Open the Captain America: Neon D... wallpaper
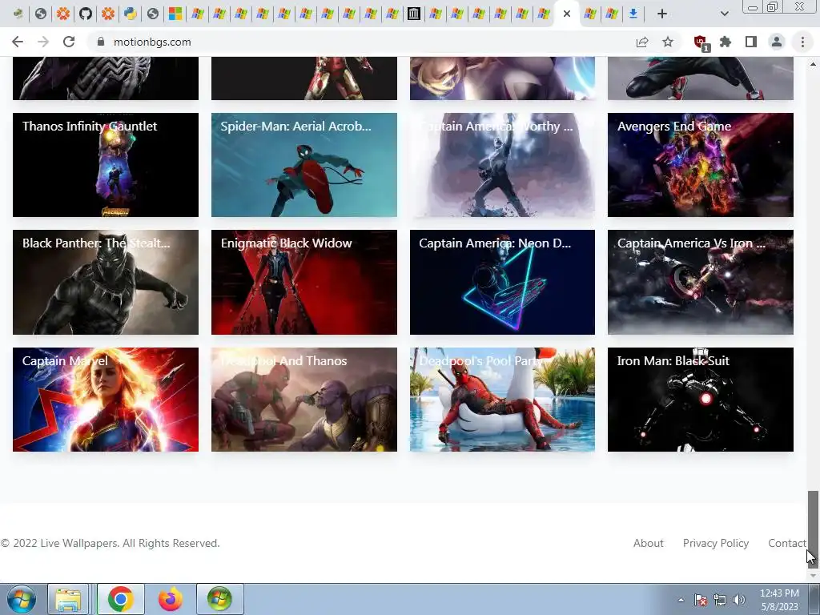The image size is (820, 615). tap(502, 282)
